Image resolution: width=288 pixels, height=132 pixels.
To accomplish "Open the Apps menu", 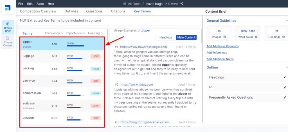I will (x=40, y=4).
